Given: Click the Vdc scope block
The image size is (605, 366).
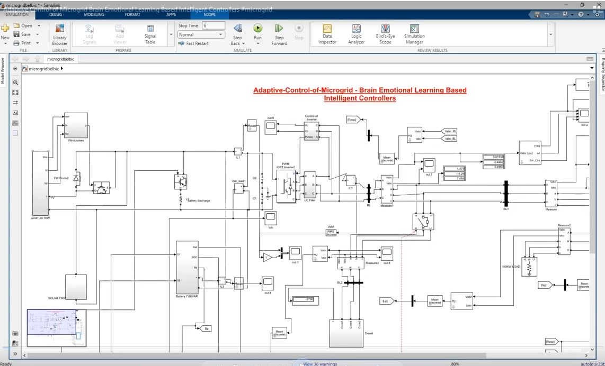Looking at the screenshot, I should pyautogui.click(x=271, y=218).
